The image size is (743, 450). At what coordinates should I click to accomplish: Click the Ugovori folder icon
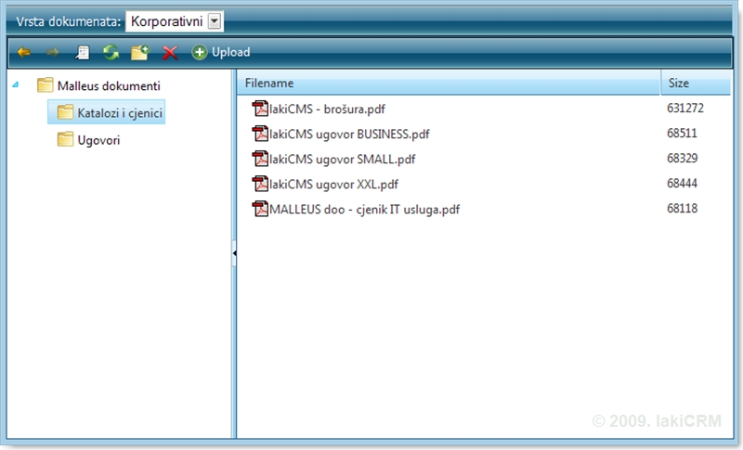pos(65,139)
